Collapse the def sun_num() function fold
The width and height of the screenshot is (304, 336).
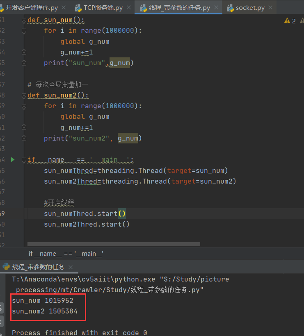click(24, 20)
